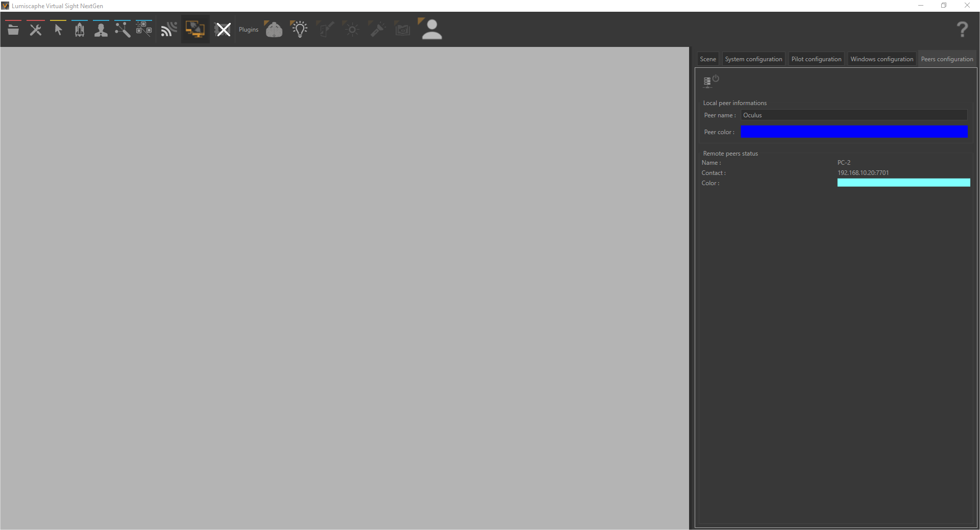Click the businessman pilot icon in toolbar
This screenshot has width=980, height=530.
[x=101, y=30]
